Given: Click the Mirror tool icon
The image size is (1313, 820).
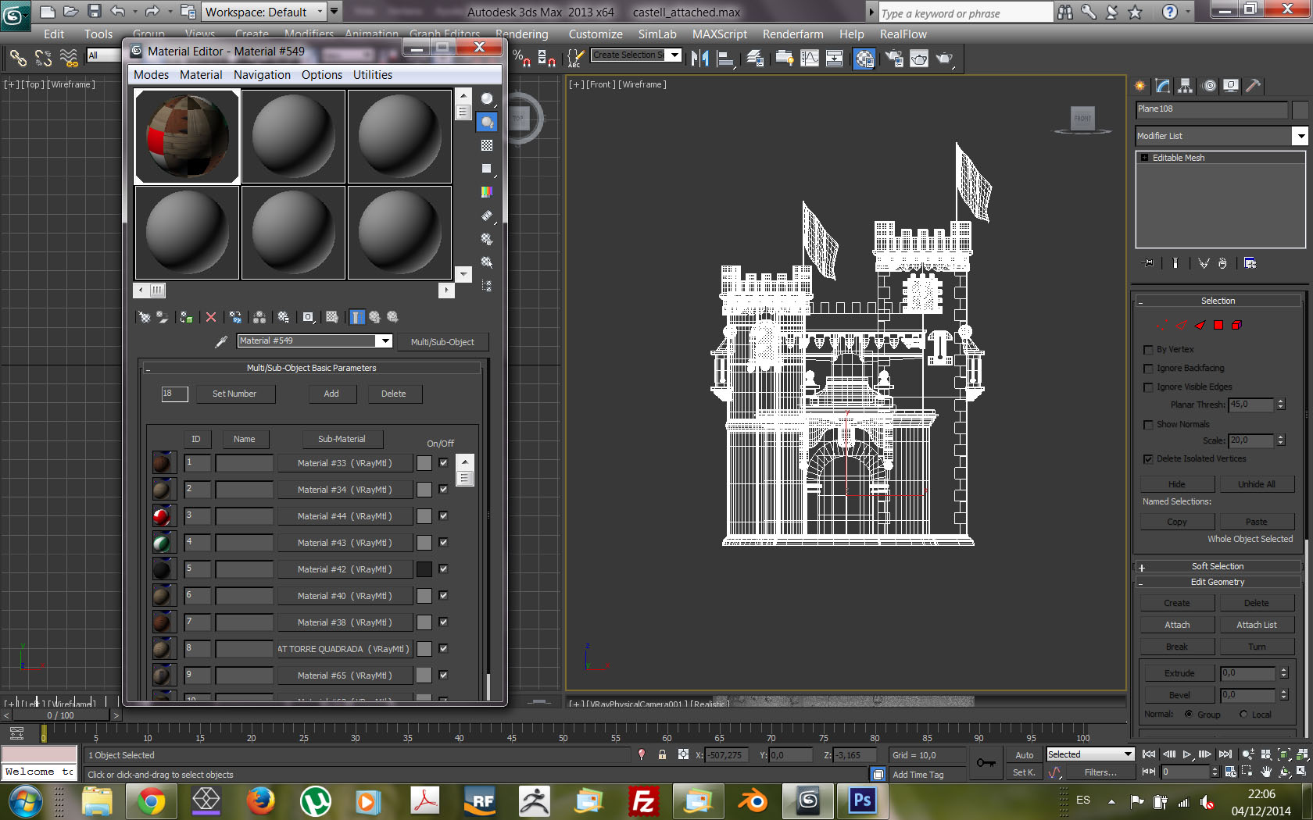Looking at the screenshot, I should [699, 59].
